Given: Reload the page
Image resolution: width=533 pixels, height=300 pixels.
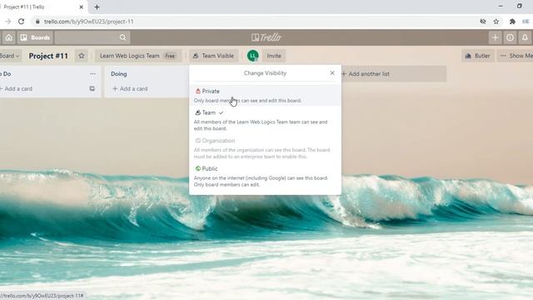Looking at the screenshot, I should pyautogui.click(x=21, y=22).
